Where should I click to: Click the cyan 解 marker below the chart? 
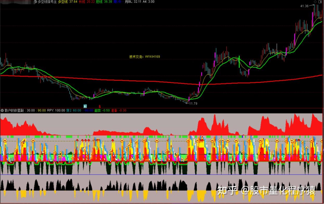tap(85, 106)
